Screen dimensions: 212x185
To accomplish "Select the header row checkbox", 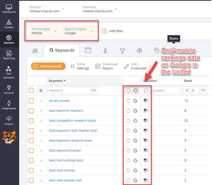I will [31, 90].
